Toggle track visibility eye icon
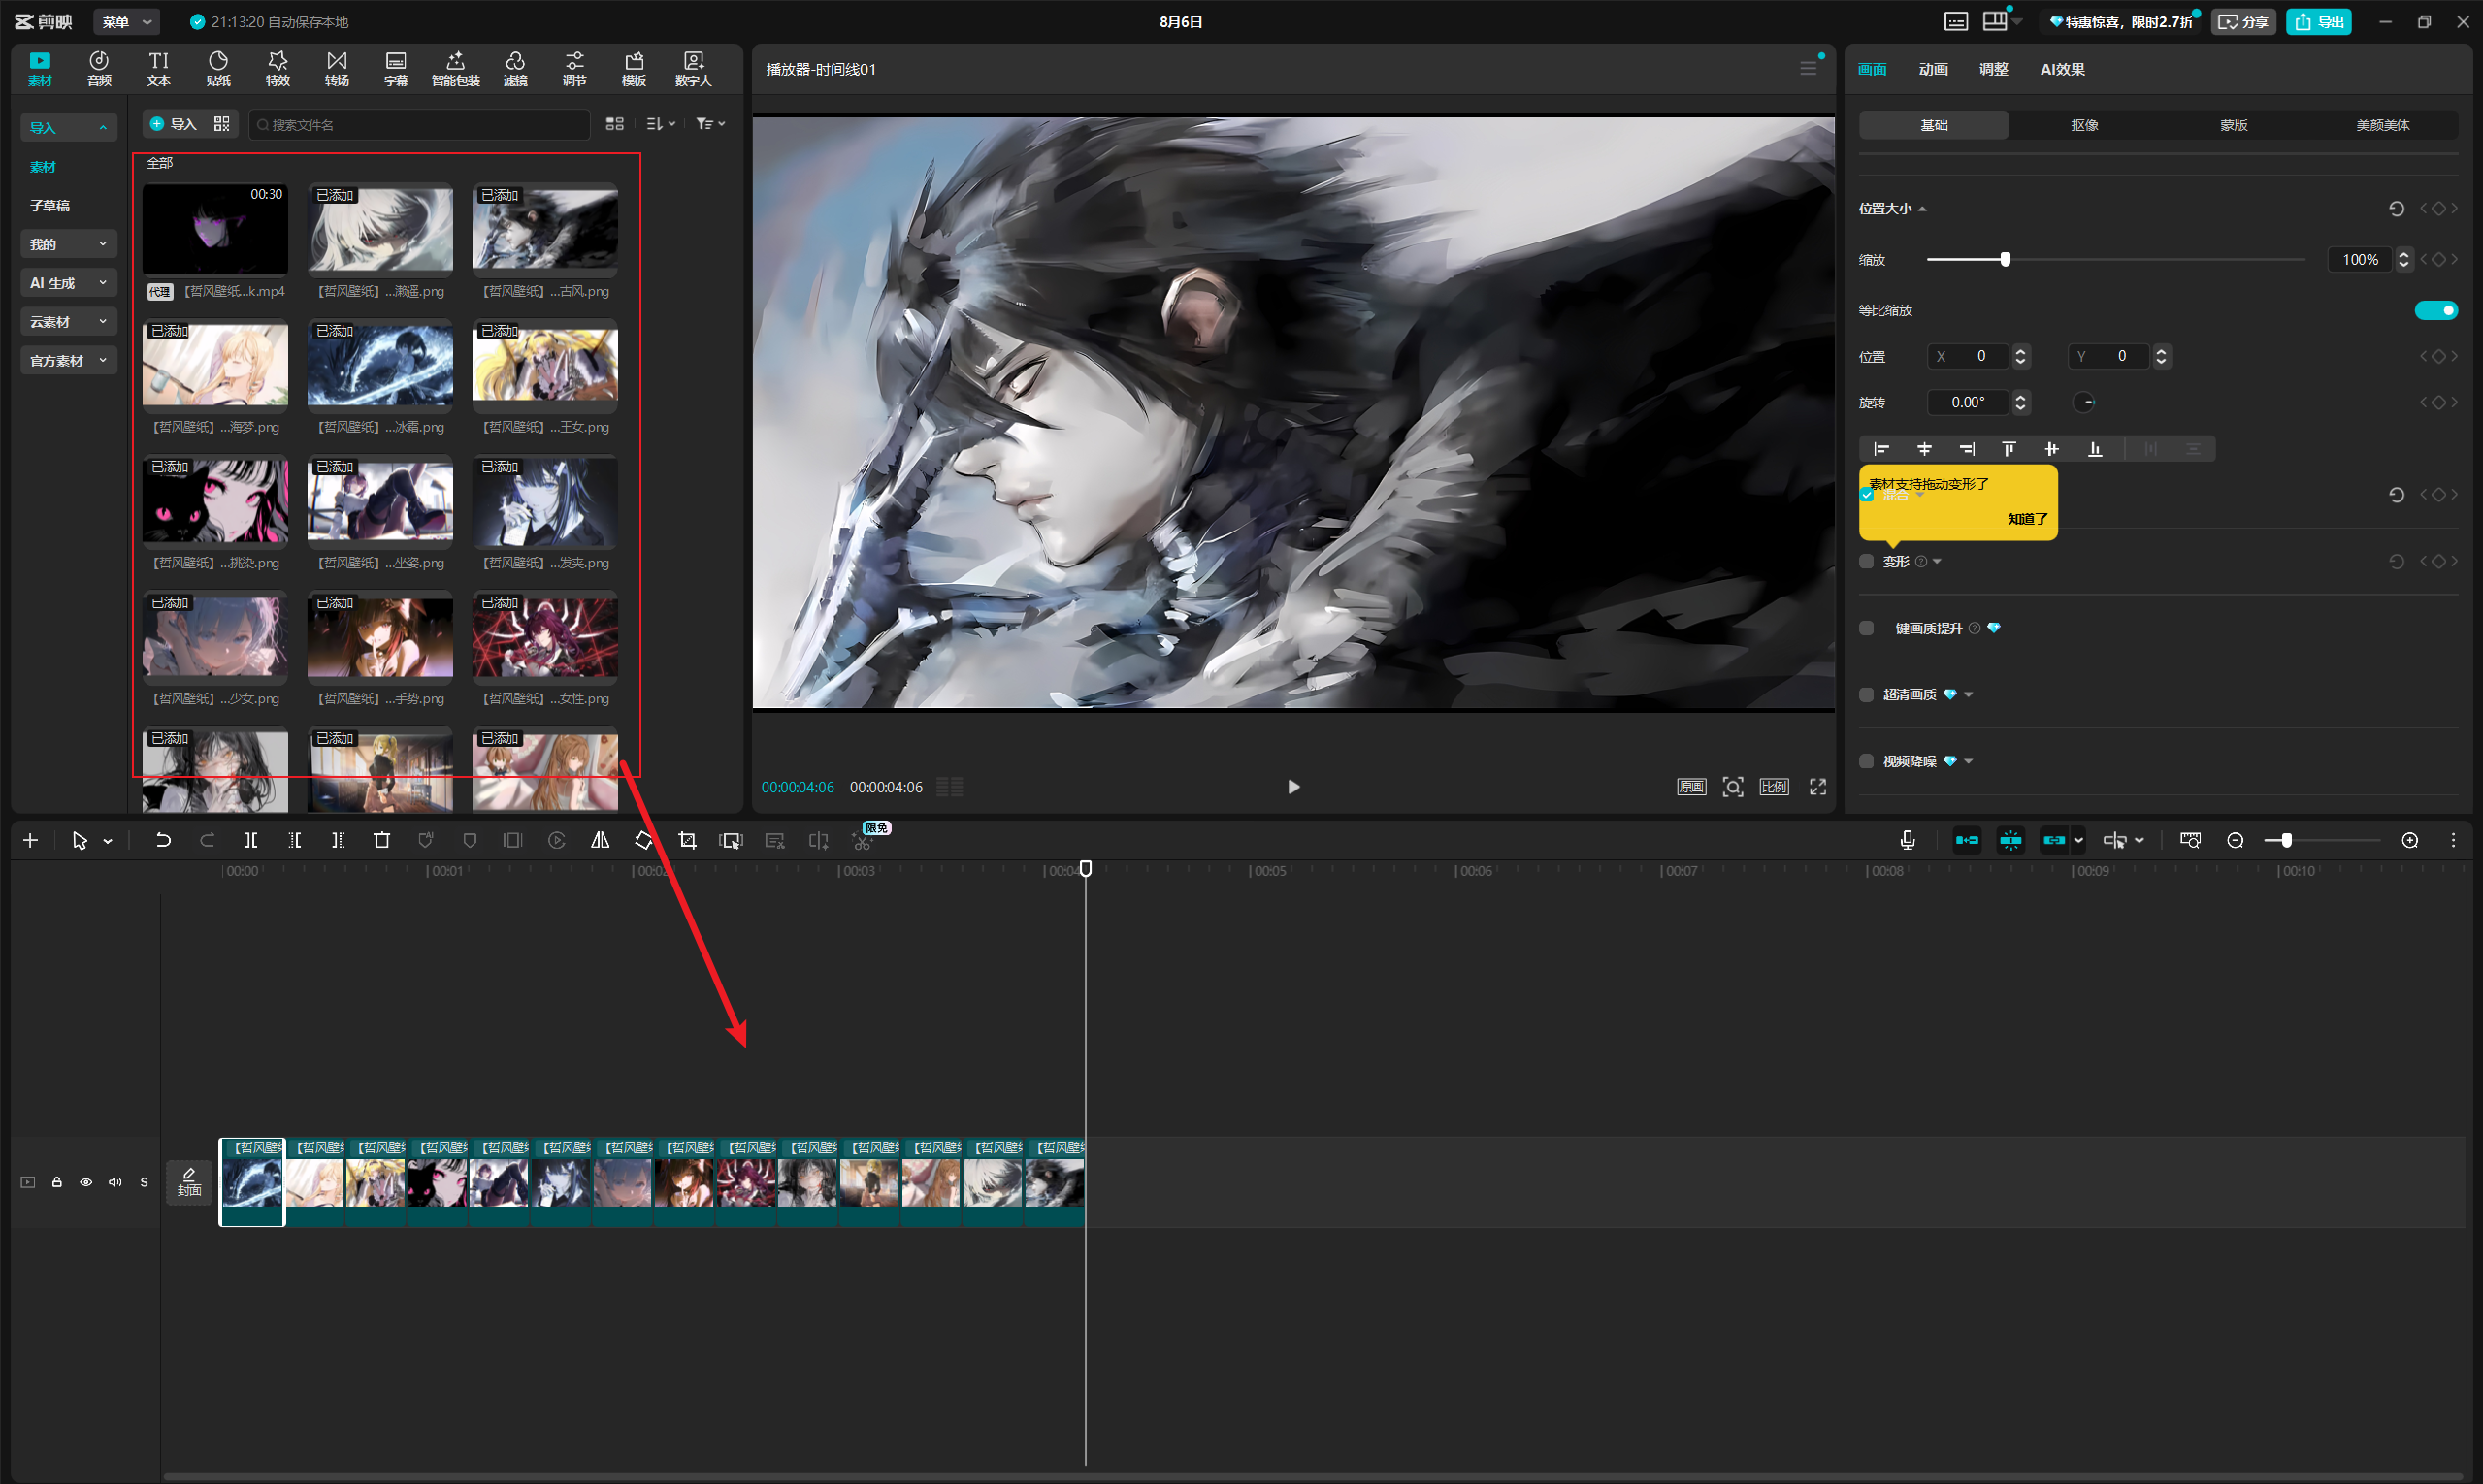2483x1484 pixels. click(86, 1183)
